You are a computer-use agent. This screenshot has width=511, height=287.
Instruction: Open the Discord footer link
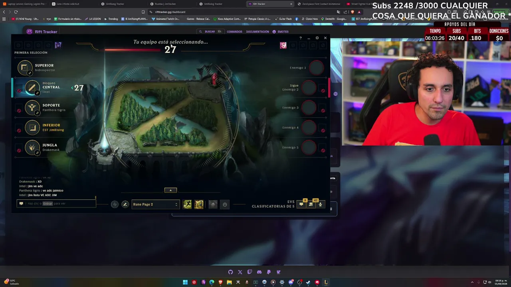click(x=259, y=272)
